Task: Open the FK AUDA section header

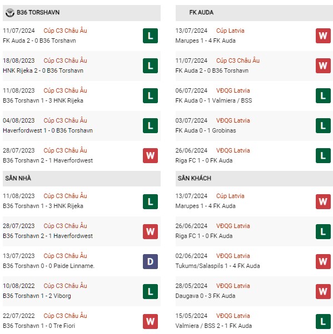Action: coord(254,13)
